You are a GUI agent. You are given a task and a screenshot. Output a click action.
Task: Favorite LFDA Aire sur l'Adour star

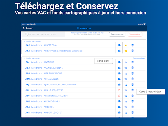(126, 73)
